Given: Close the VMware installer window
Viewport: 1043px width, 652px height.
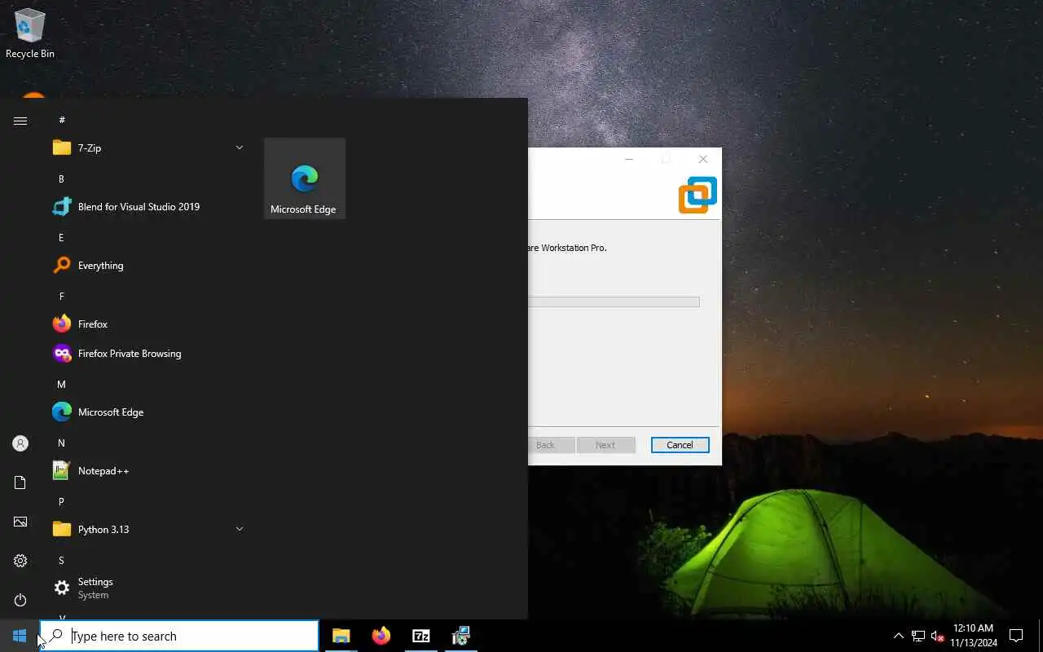Looking at the screenshot, I should pos(702,159).
